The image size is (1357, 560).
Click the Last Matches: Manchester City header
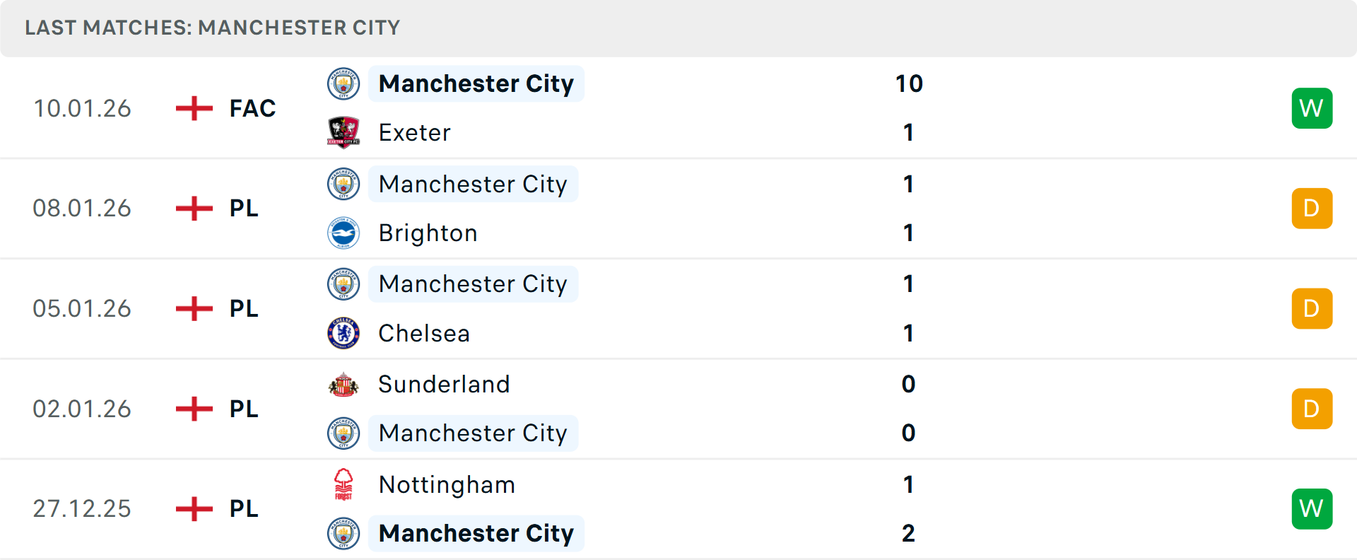coord(212,28)
